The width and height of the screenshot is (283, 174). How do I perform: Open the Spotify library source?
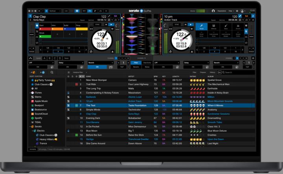pos(37,118)
